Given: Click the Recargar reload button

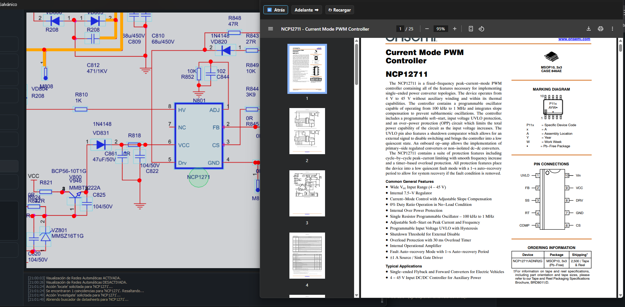Looking at the screenshot, I should tap(339, 10).
